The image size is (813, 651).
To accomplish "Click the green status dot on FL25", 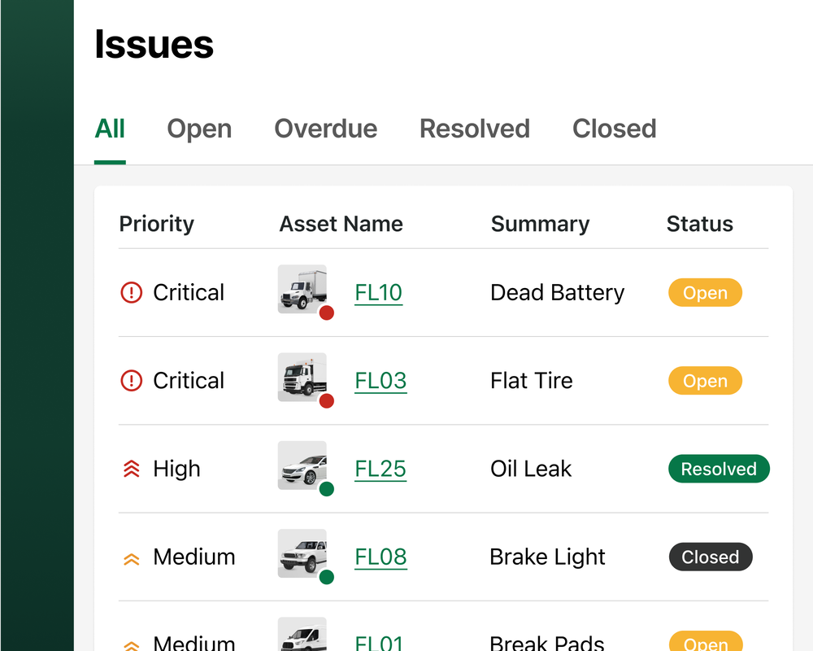I will [x=327, y=489].
